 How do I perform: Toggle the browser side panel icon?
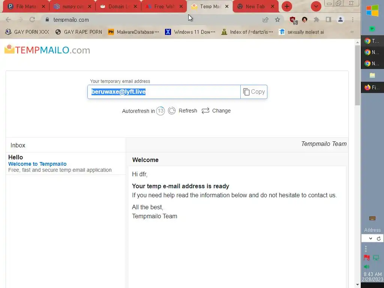point(328,19)
